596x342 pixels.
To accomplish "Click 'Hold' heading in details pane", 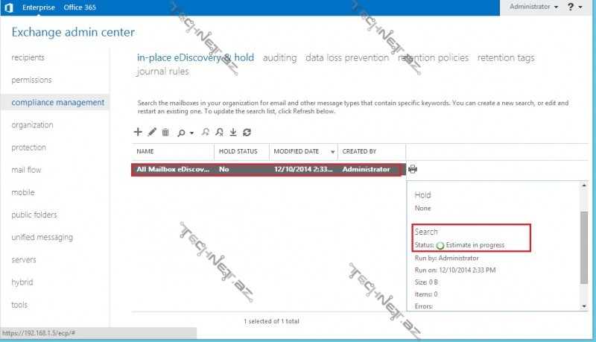I will (422, 195).
